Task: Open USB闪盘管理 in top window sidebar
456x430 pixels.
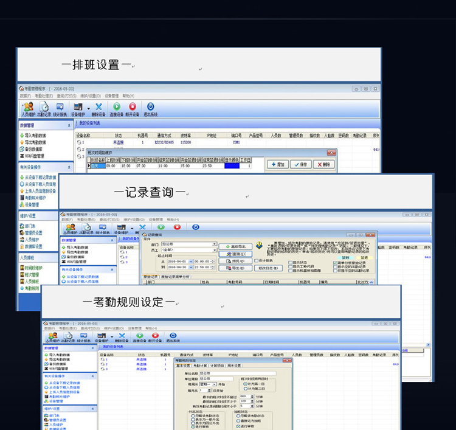Action: coord(32,156)
